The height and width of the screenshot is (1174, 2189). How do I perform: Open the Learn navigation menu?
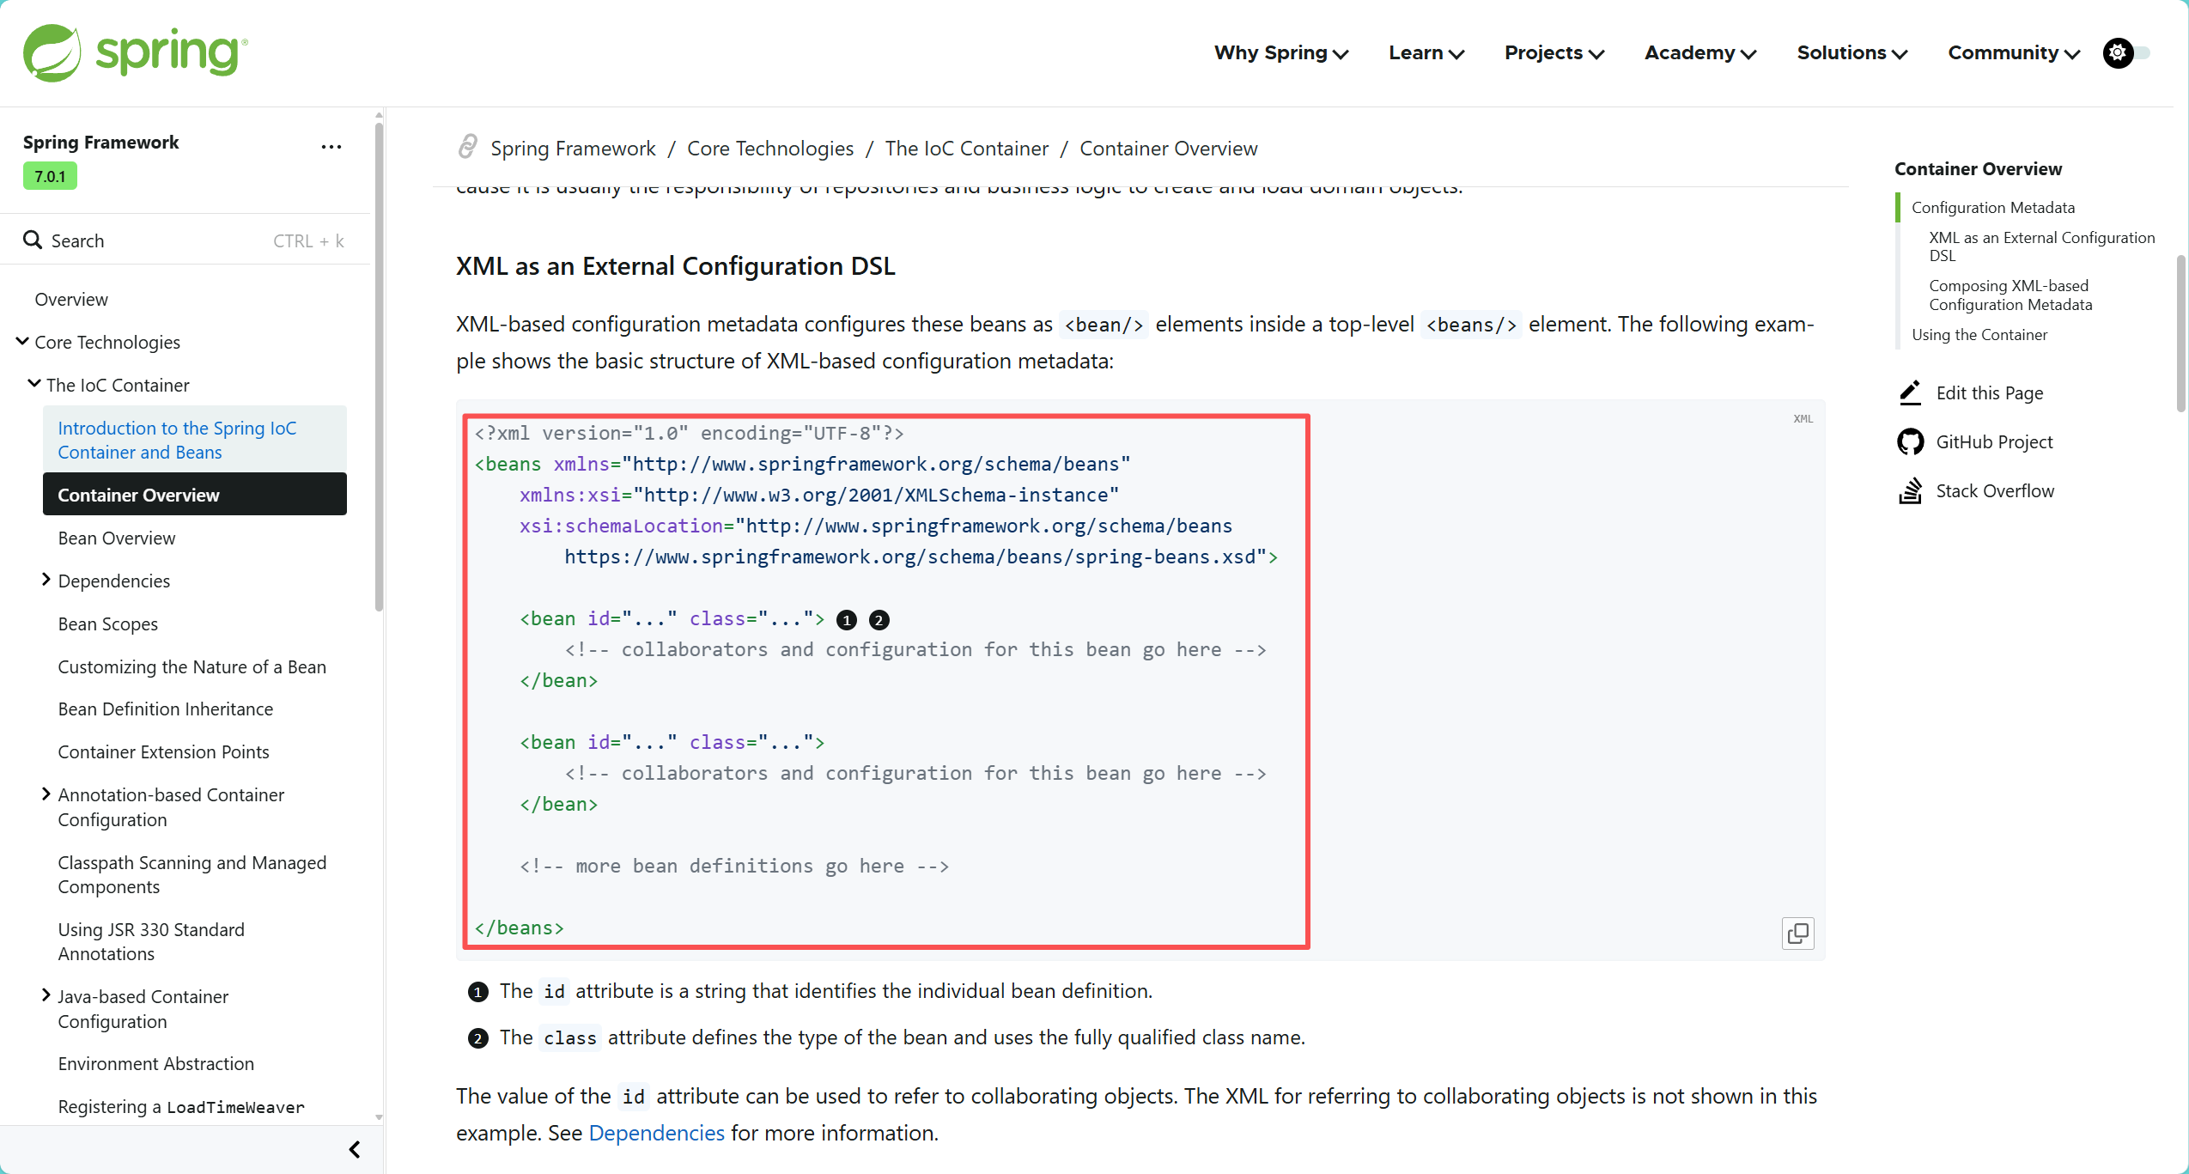click(1426, 53)
